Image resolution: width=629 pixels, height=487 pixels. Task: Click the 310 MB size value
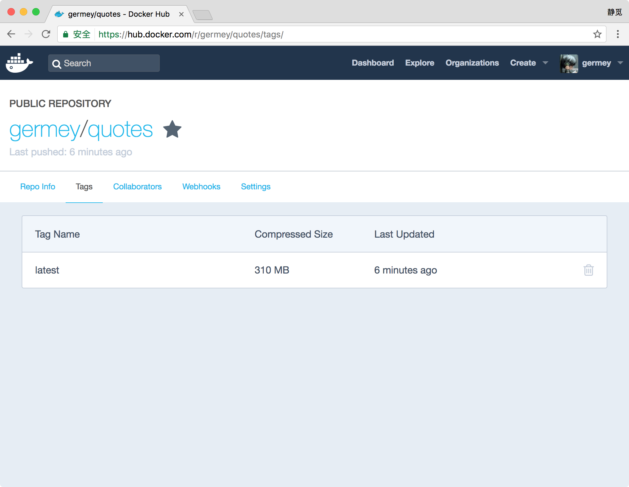272,270
